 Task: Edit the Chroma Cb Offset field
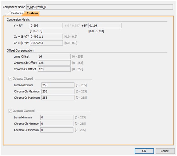pos(54,63)
